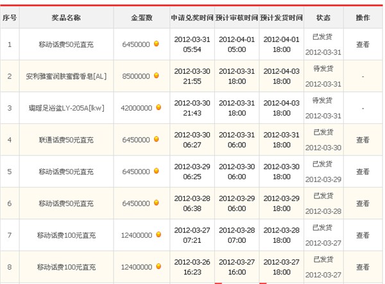Click the gold egg icon in row 6

point(156,203)
